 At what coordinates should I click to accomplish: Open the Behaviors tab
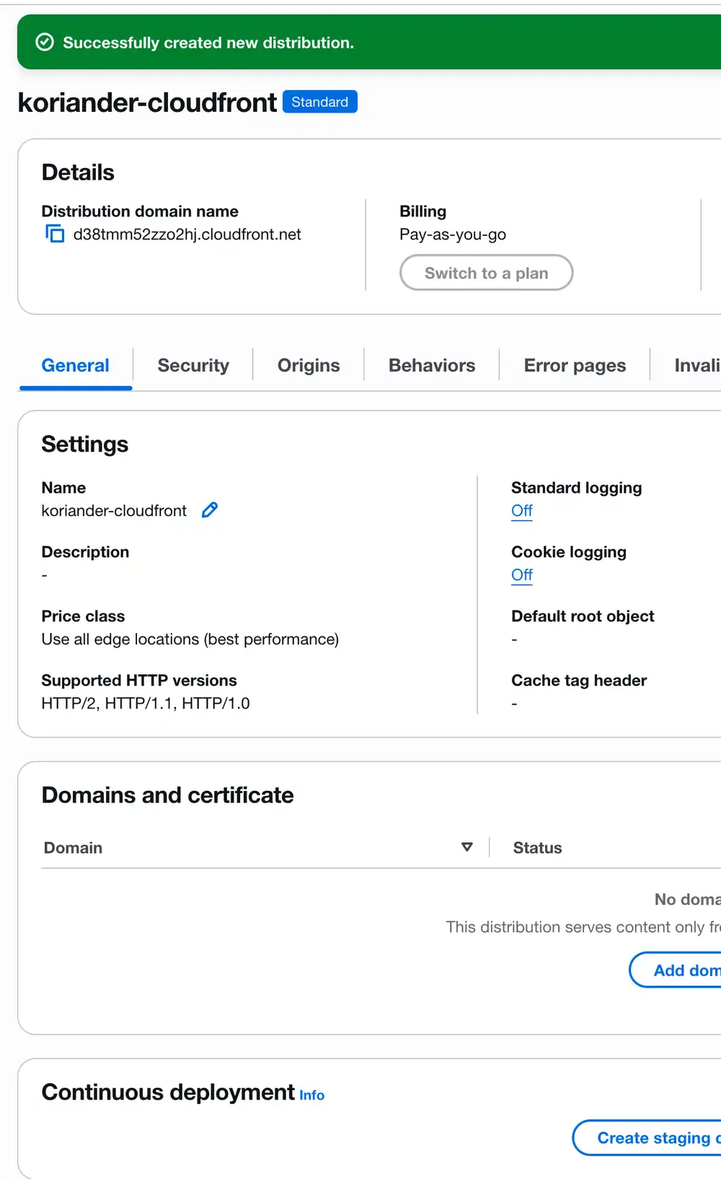(x=432, y=365)
